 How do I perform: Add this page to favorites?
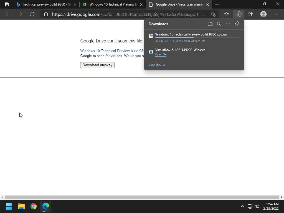click(x=213, y=14)
